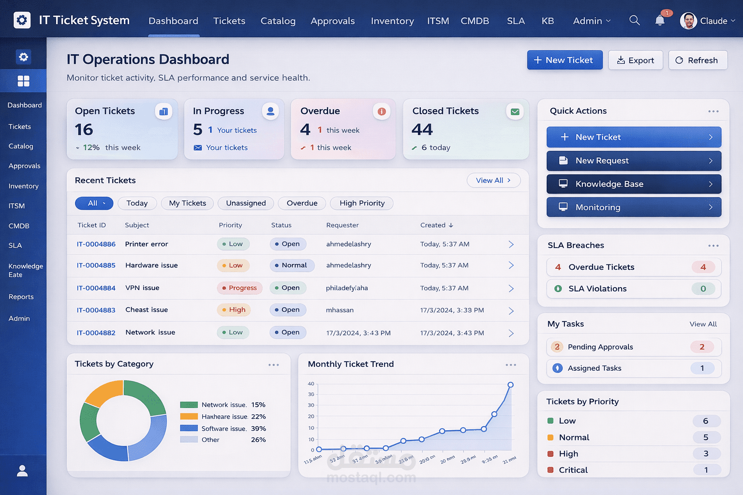This screenshot has height=495, width=743.
Task: Click the Closed Tickets envelope icon
Action: point(515,112)
